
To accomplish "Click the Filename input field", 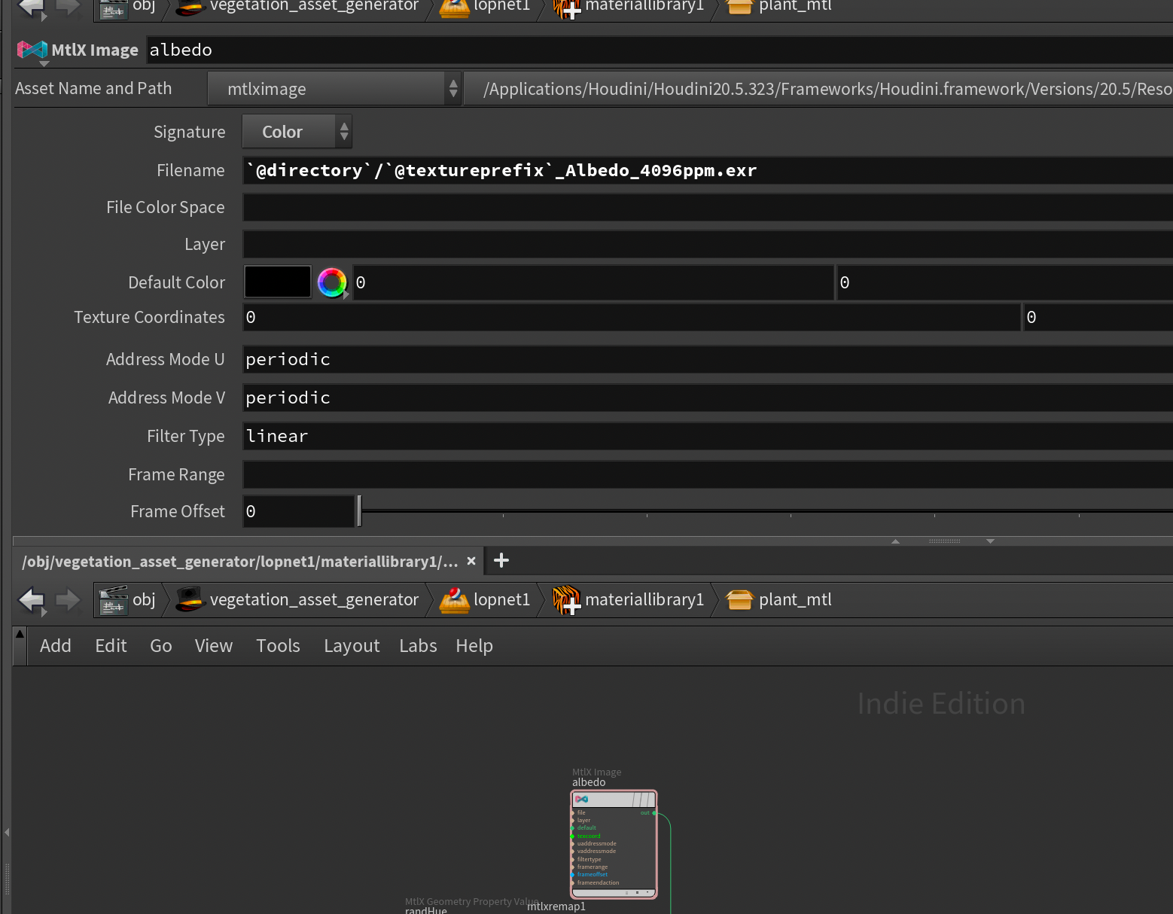I will click(708, 170).
